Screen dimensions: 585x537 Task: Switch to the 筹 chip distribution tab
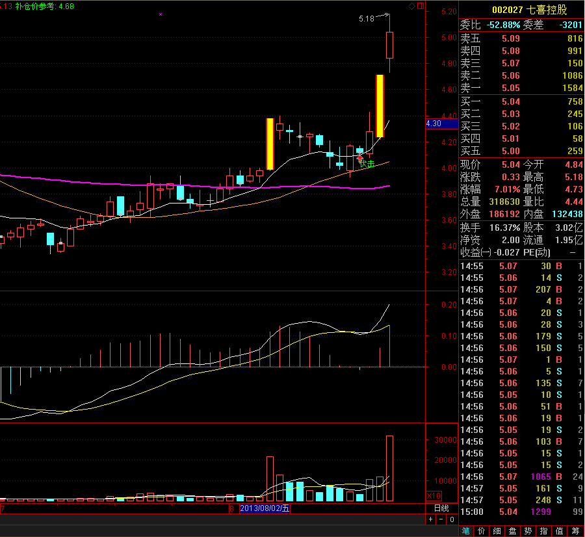[575, 530]
